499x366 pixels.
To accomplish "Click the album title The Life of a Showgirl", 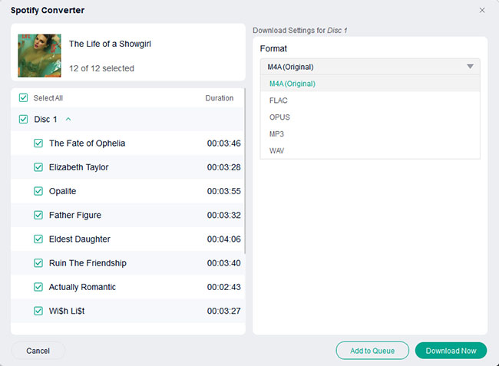I will pos(110,44).
